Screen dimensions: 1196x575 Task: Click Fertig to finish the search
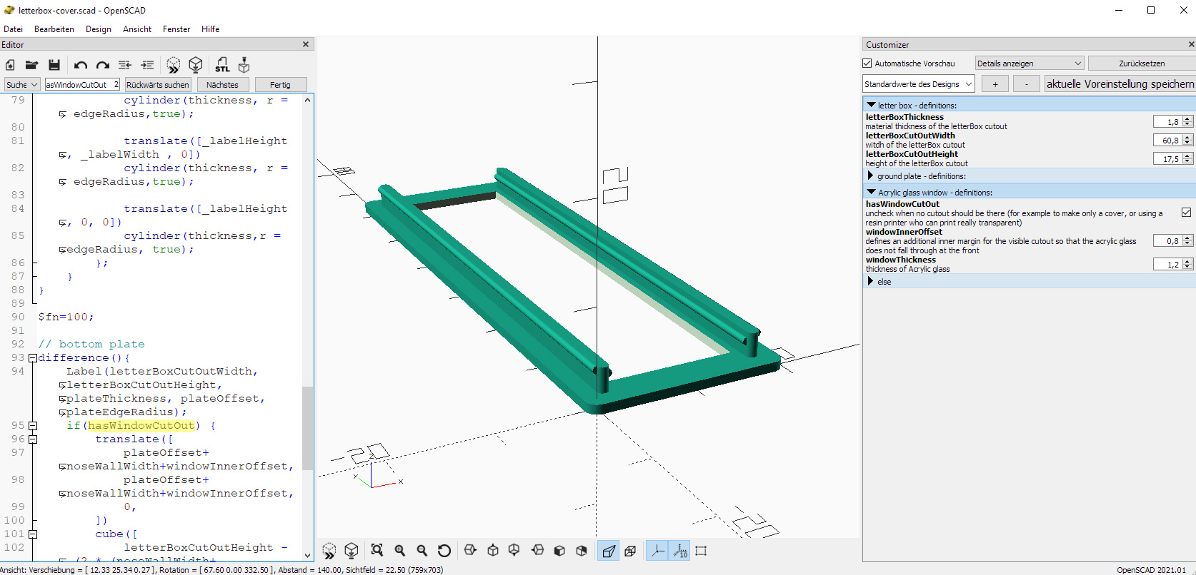(280, 84)
